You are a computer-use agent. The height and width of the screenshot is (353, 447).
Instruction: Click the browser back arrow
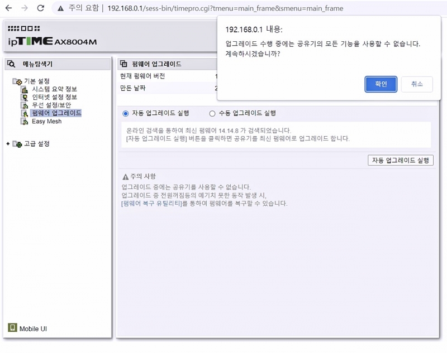(x=8, y=8)
